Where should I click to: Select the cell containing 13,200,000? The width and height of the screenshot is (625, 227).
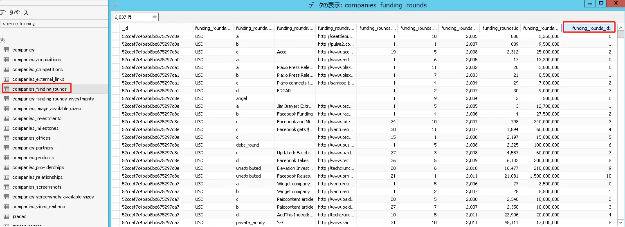coord(541,60)
